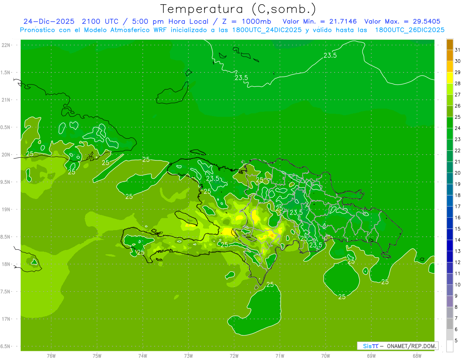Pick the orange swatch between 30 and 31
The height and width of the screenshot is (361, 468).
(450, 56)
